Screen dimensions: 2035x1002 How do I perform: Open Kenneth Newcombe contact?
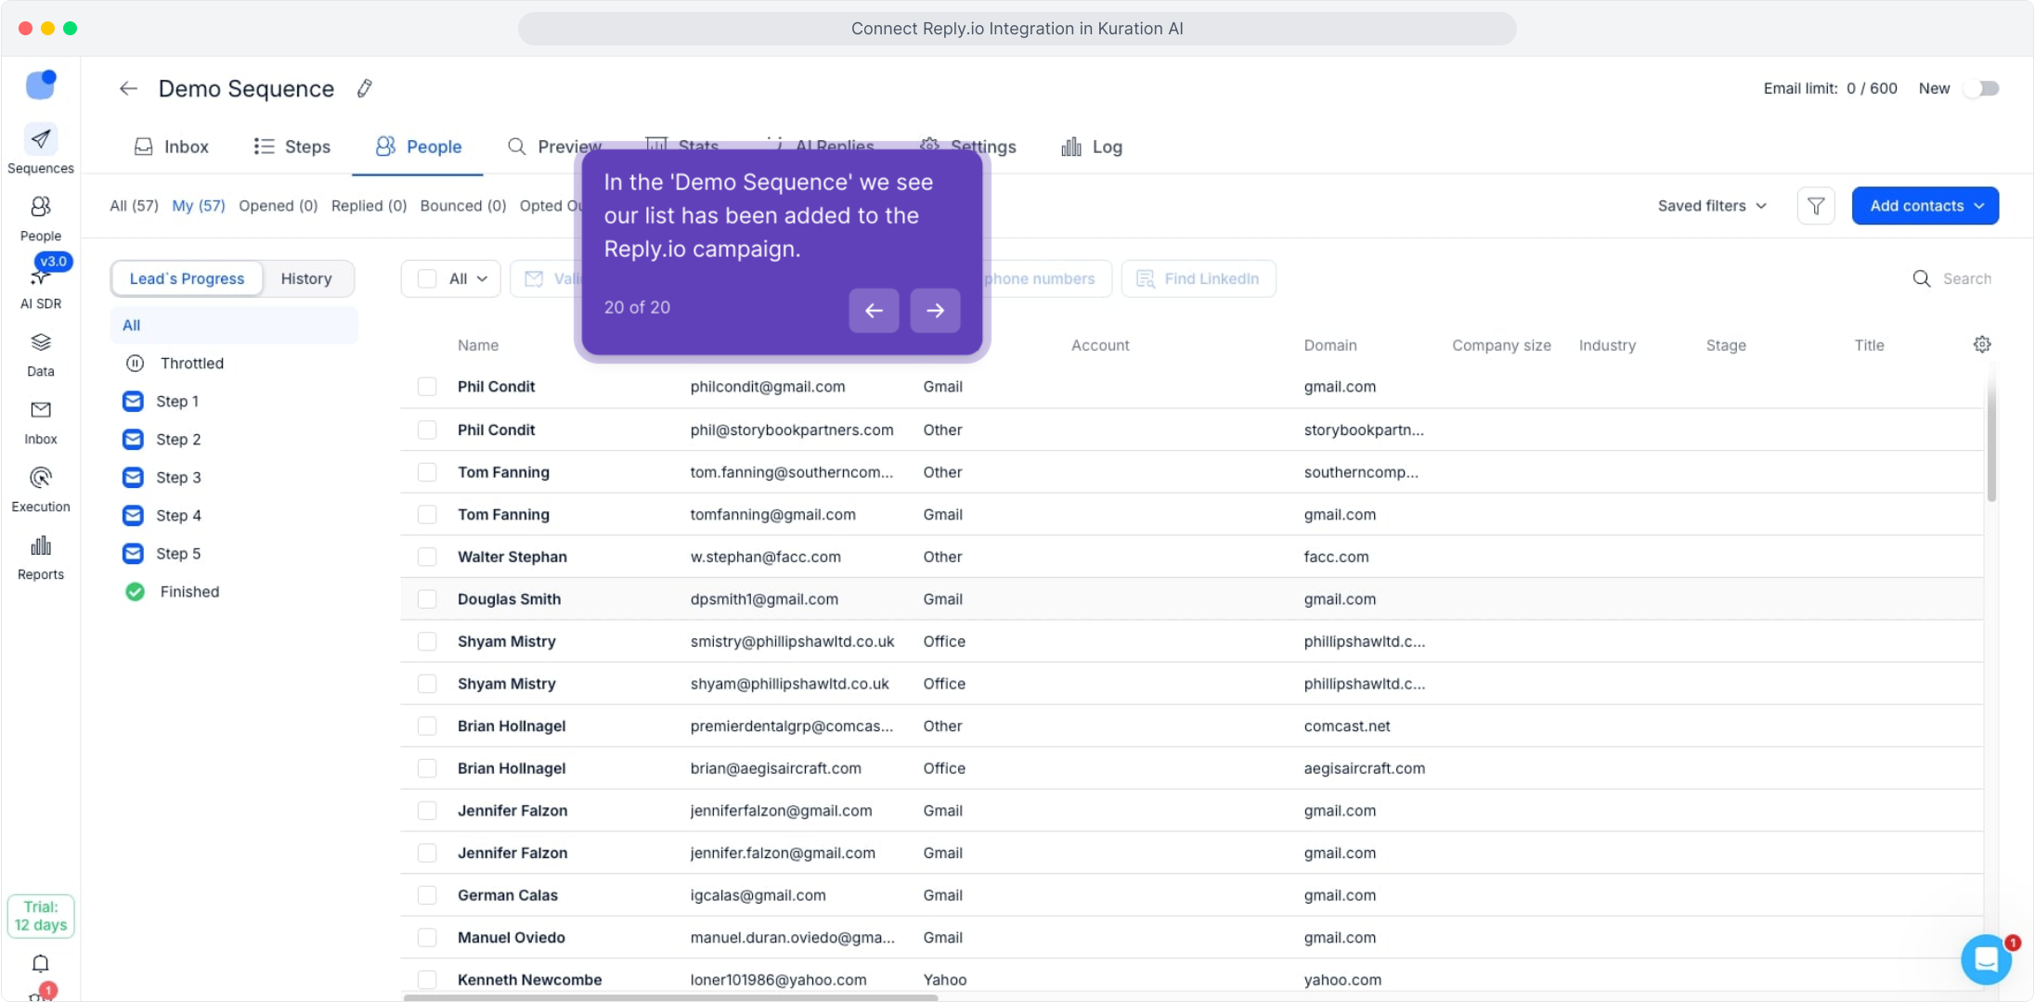pyautogui.click(x=529, y=980)
